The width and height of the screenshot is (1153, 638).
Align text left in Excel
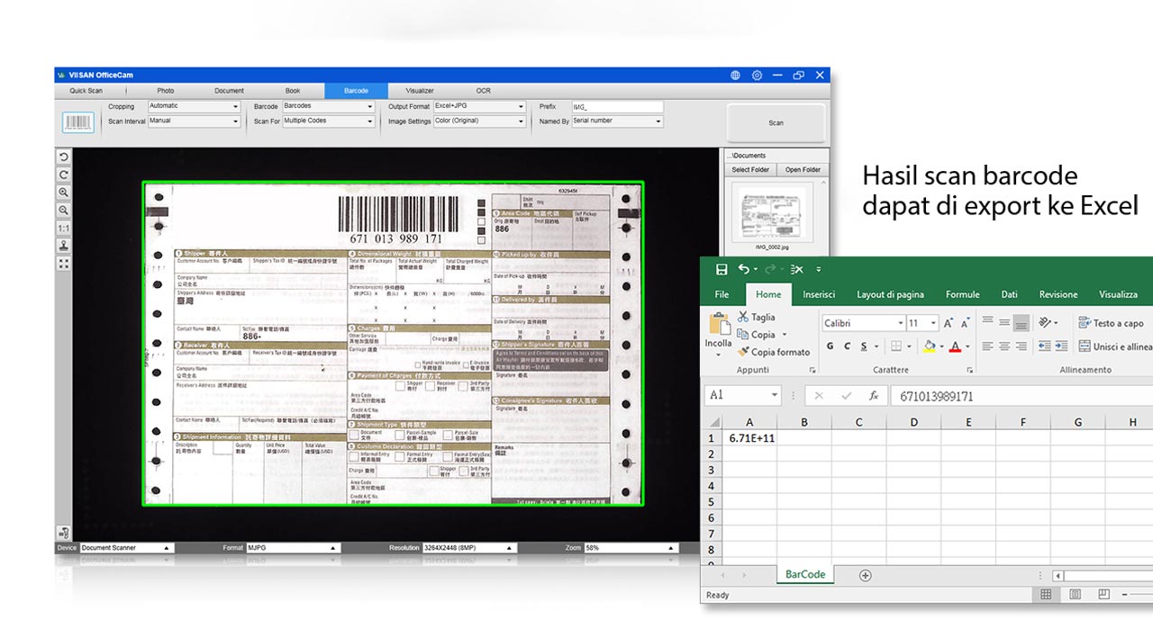coord(988,346)
